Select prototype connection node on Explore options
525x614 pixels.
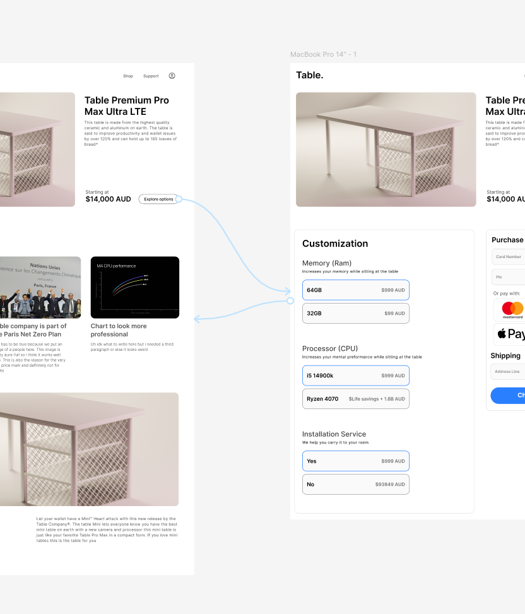[179, 199]
